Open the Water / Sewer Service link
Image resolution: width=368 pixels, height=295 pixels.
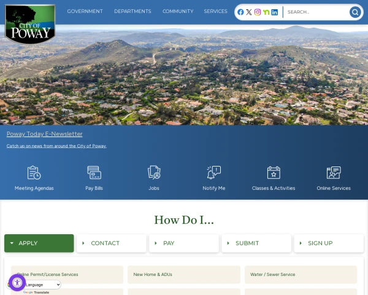click(301, 275)
